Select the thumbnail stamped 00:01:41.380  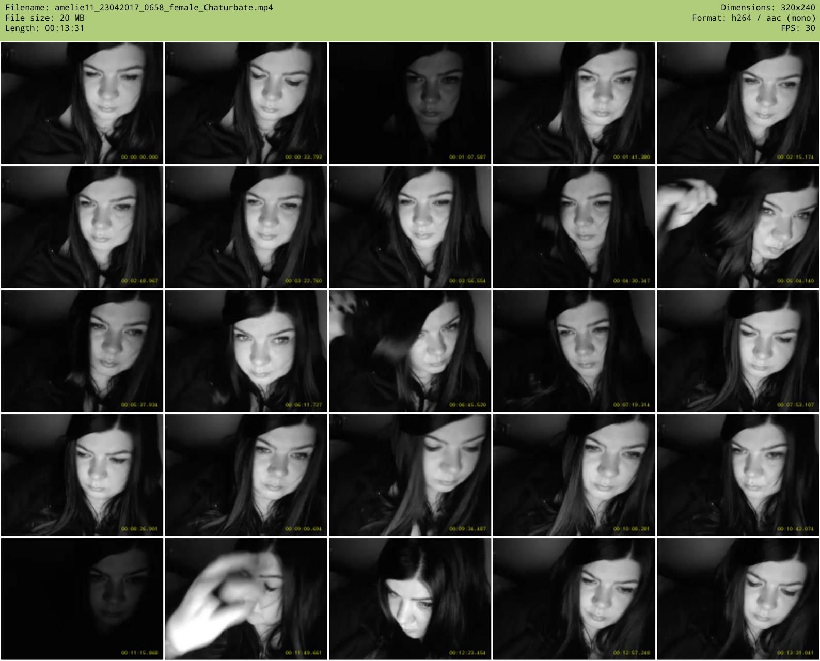pyautogui.click(x=574, y=103)
